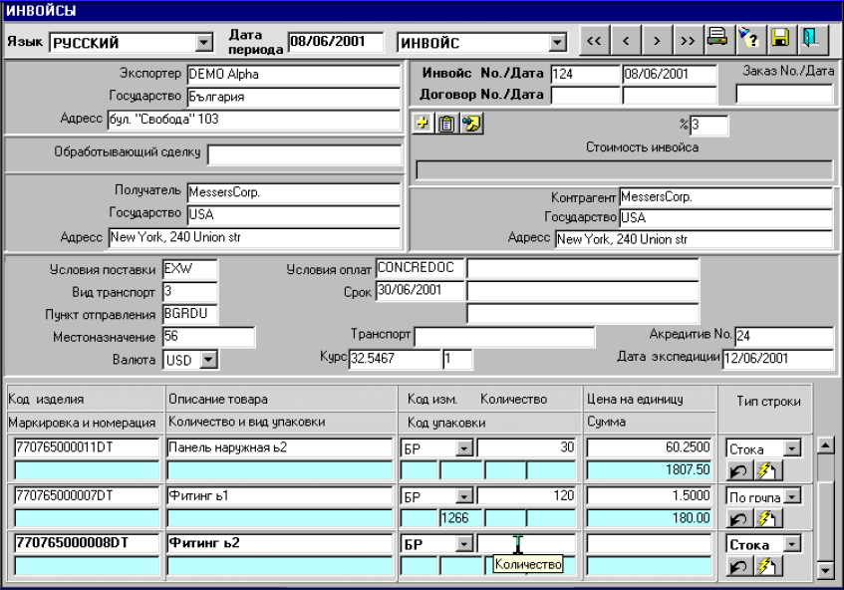Click scrollbar down arrow in item list
Screen dimensions: 844x590
click(x=826, y=569)
